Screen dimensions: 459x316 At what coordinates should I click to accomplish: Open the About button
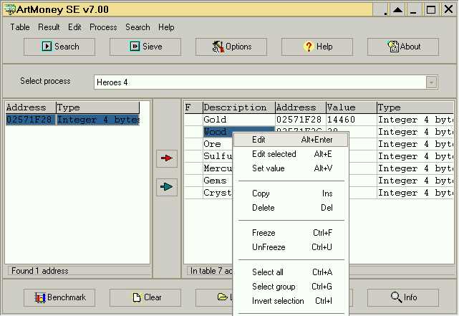point(403,47)
